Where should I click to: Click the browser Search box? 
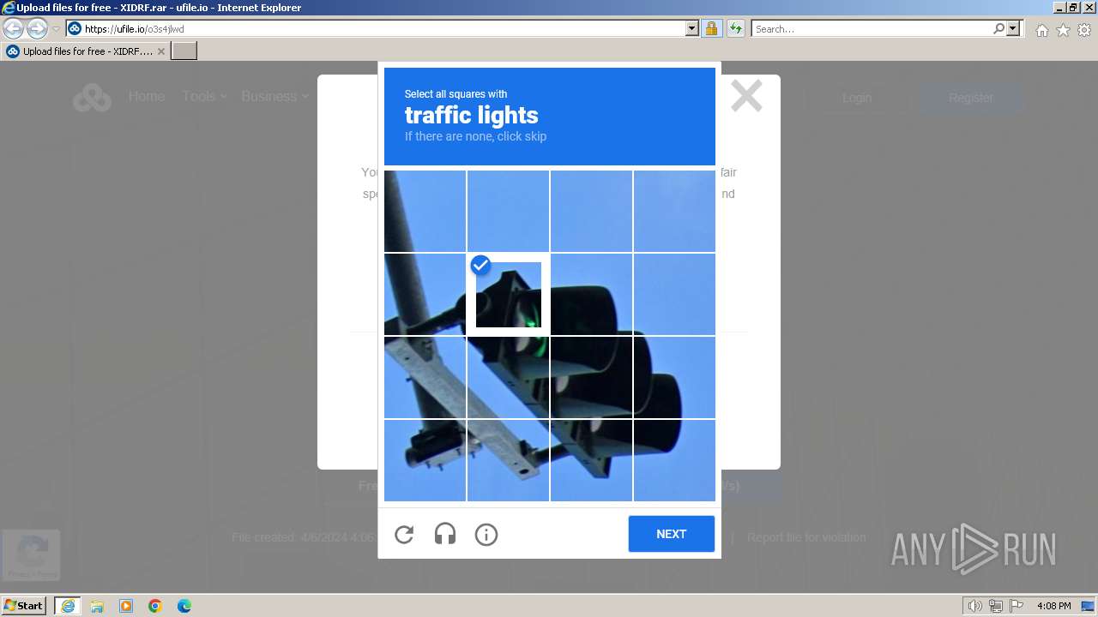872,28
